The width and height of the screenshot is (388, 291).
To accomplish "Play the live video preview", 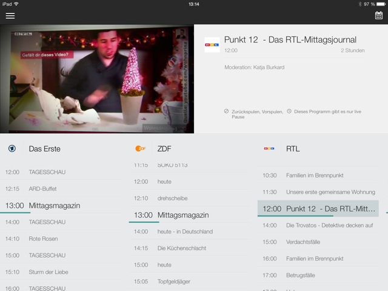I will coord(97,79).
